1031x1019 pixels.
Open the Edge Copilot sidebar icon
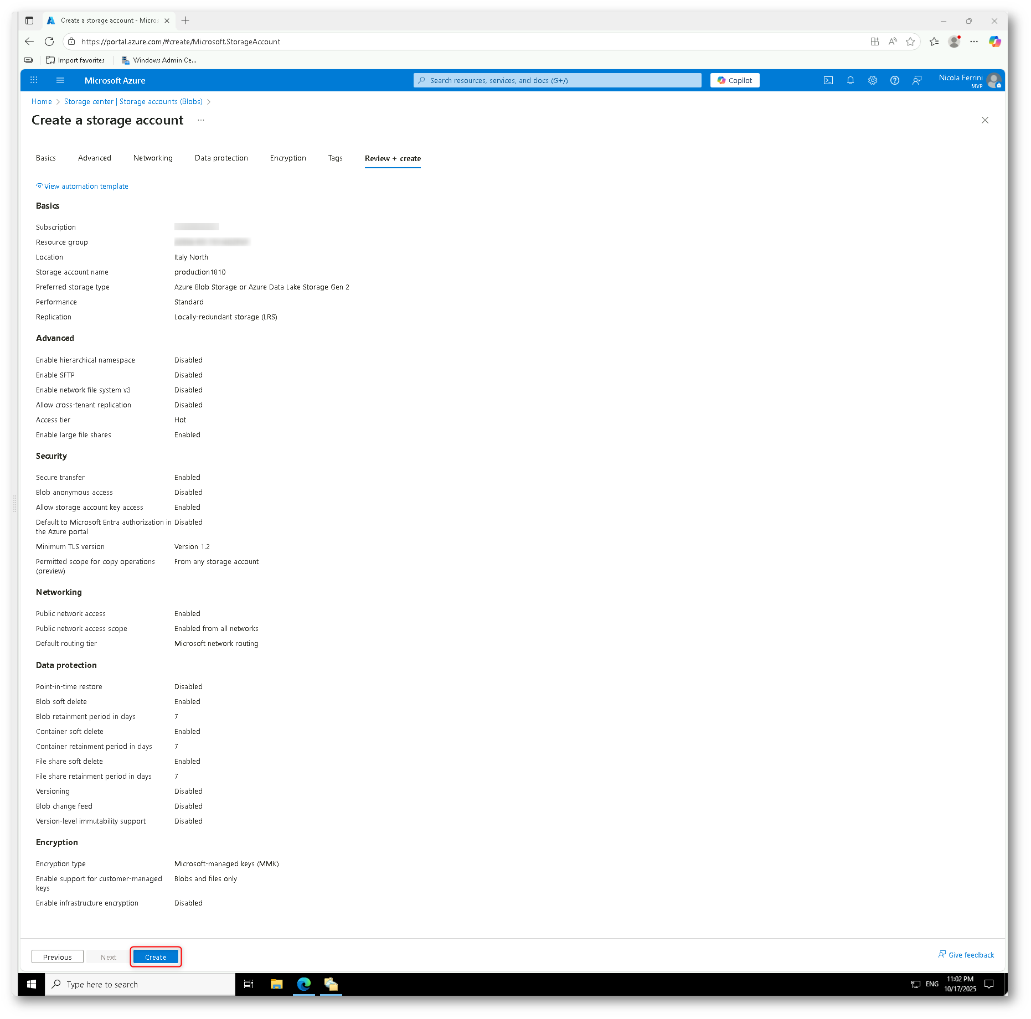coord(995,42)
